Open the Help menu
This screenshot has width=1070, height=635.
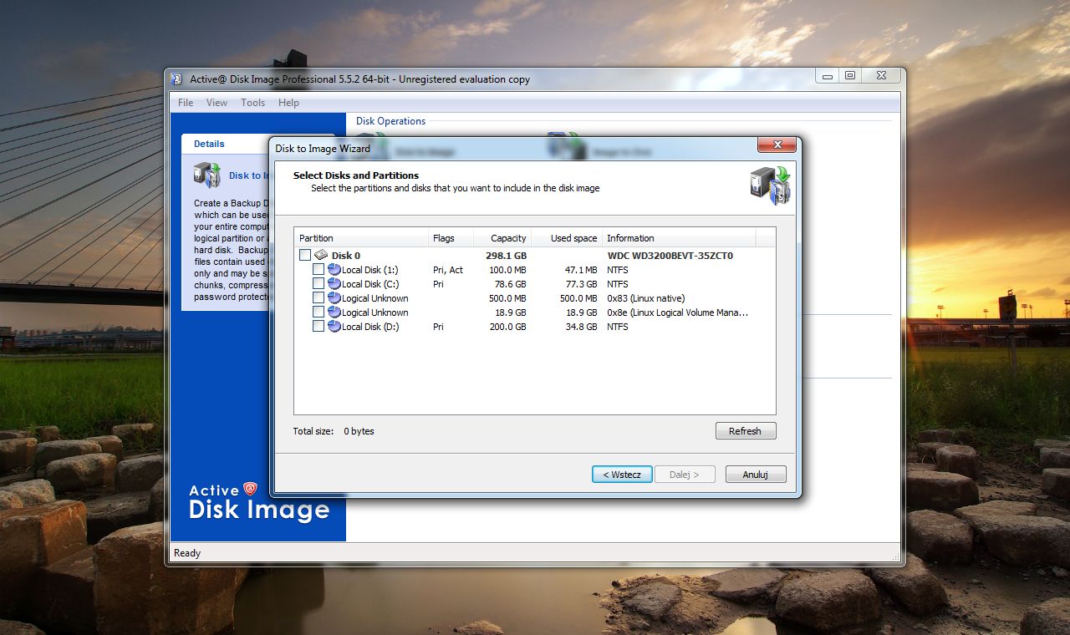point(288,103)
